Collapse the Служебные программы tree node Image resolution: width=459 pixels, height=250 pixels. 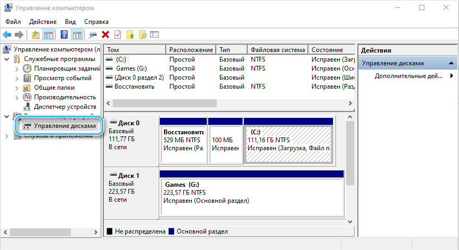pyautogui.click(x=7, y=59)
